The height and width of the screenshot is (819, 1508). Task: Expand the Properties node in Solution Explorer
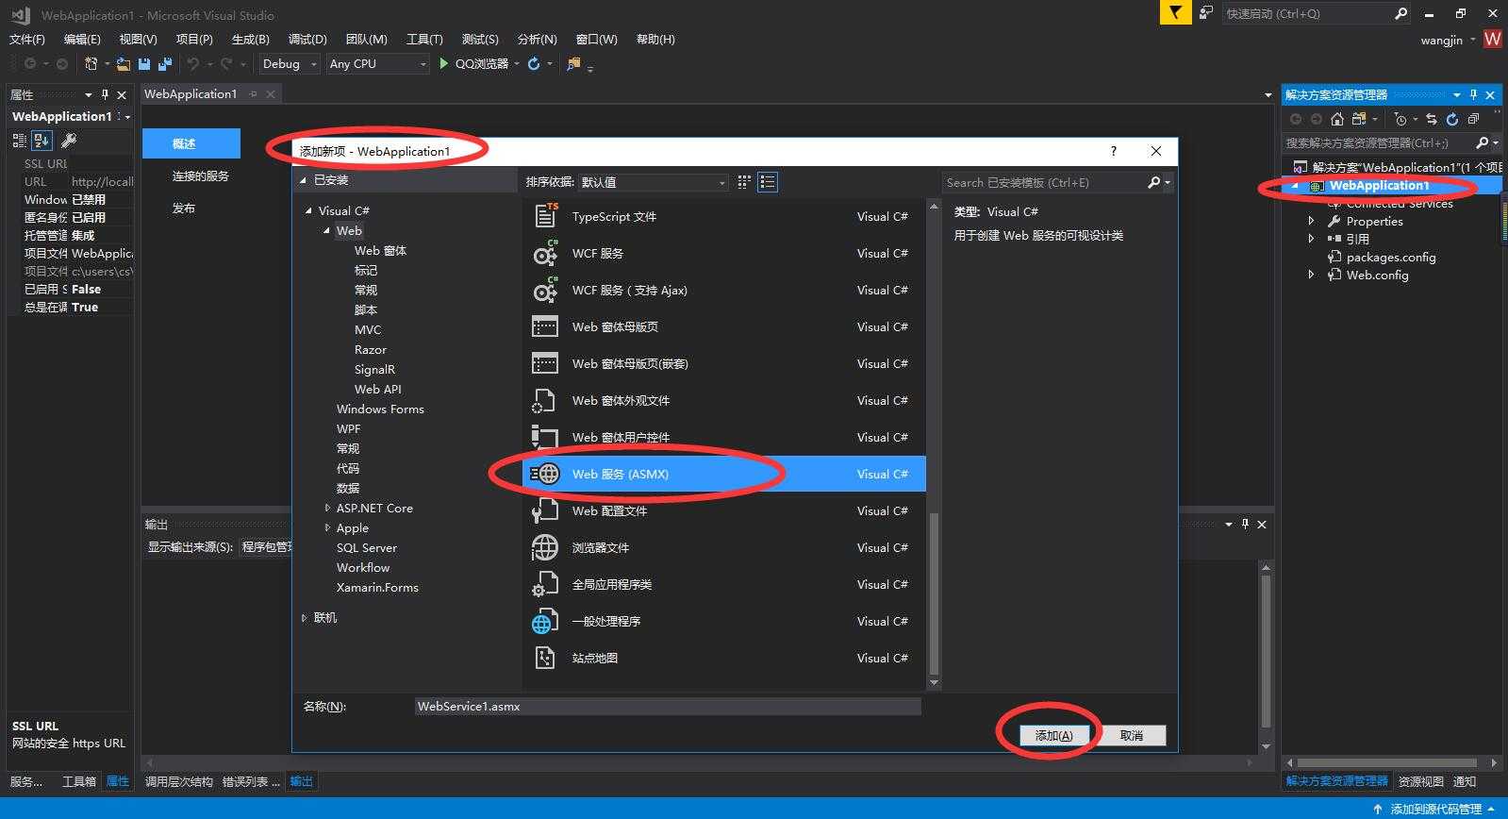pyautogui.click(x=1311, y=221)
